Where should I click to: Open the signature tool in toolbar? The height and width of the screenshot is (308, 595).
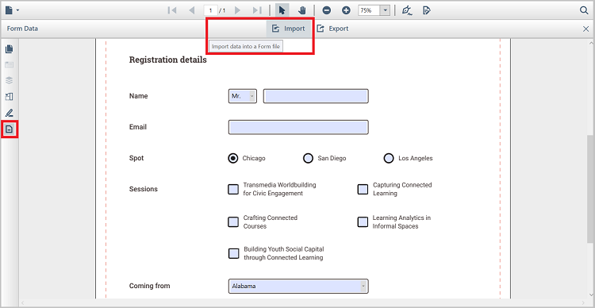pos(407,10)
